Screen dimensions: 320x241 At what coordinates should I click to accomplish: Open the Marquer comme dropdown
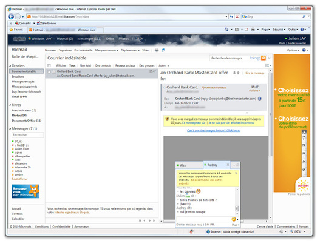(x=106, y=50)
